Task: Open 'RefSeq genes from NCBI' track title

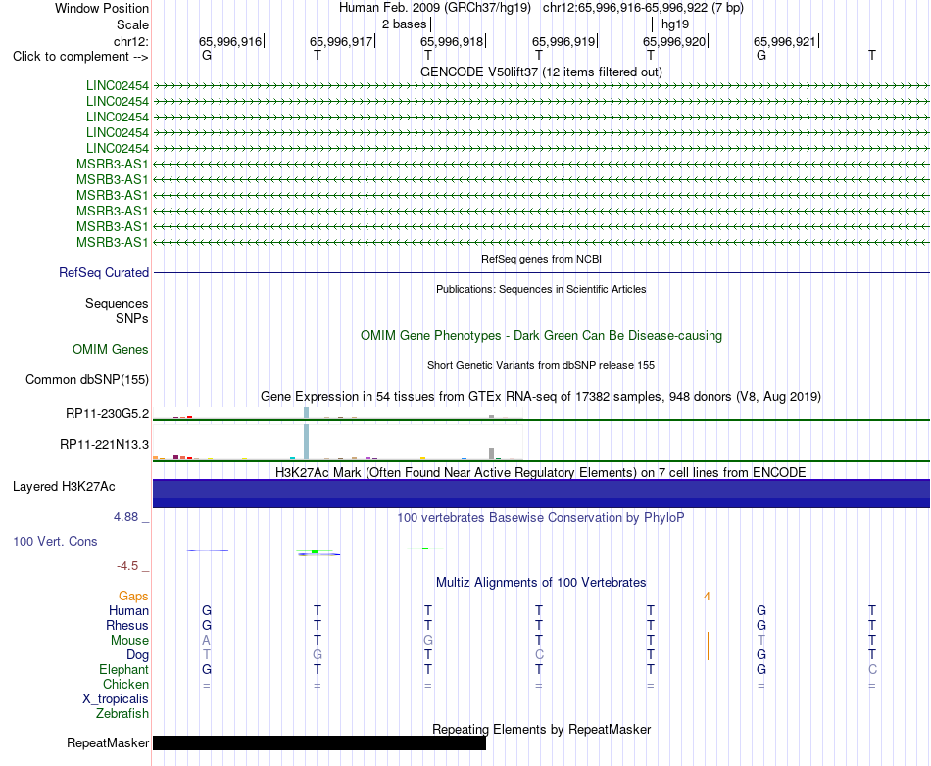Action: click(541, 259)
